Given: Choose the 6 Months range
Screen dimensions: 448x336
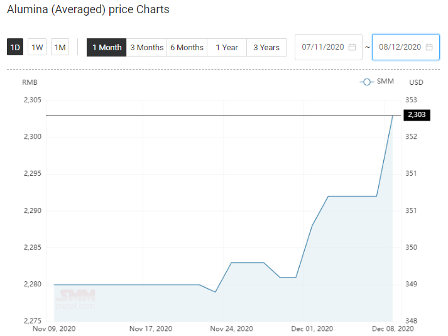Looking at the screenshot, I should (x=187, y=47).
